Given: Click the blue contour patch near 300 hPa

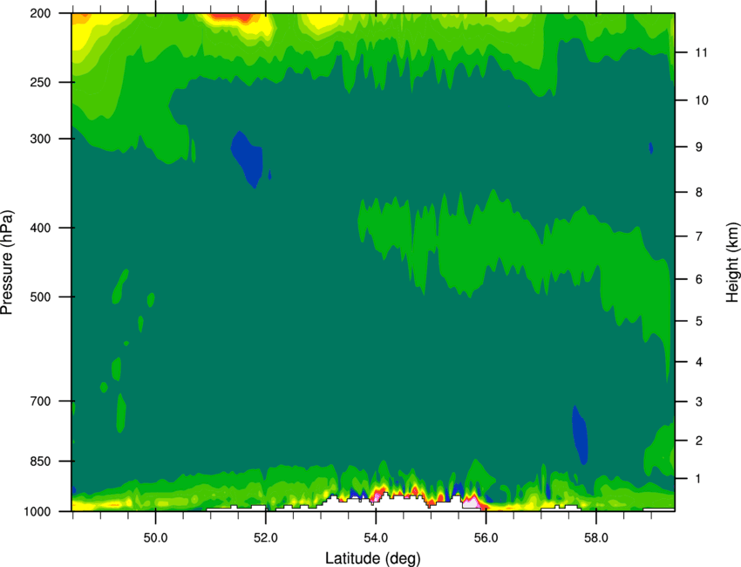Looking at the screenshot, I should 249,159.
